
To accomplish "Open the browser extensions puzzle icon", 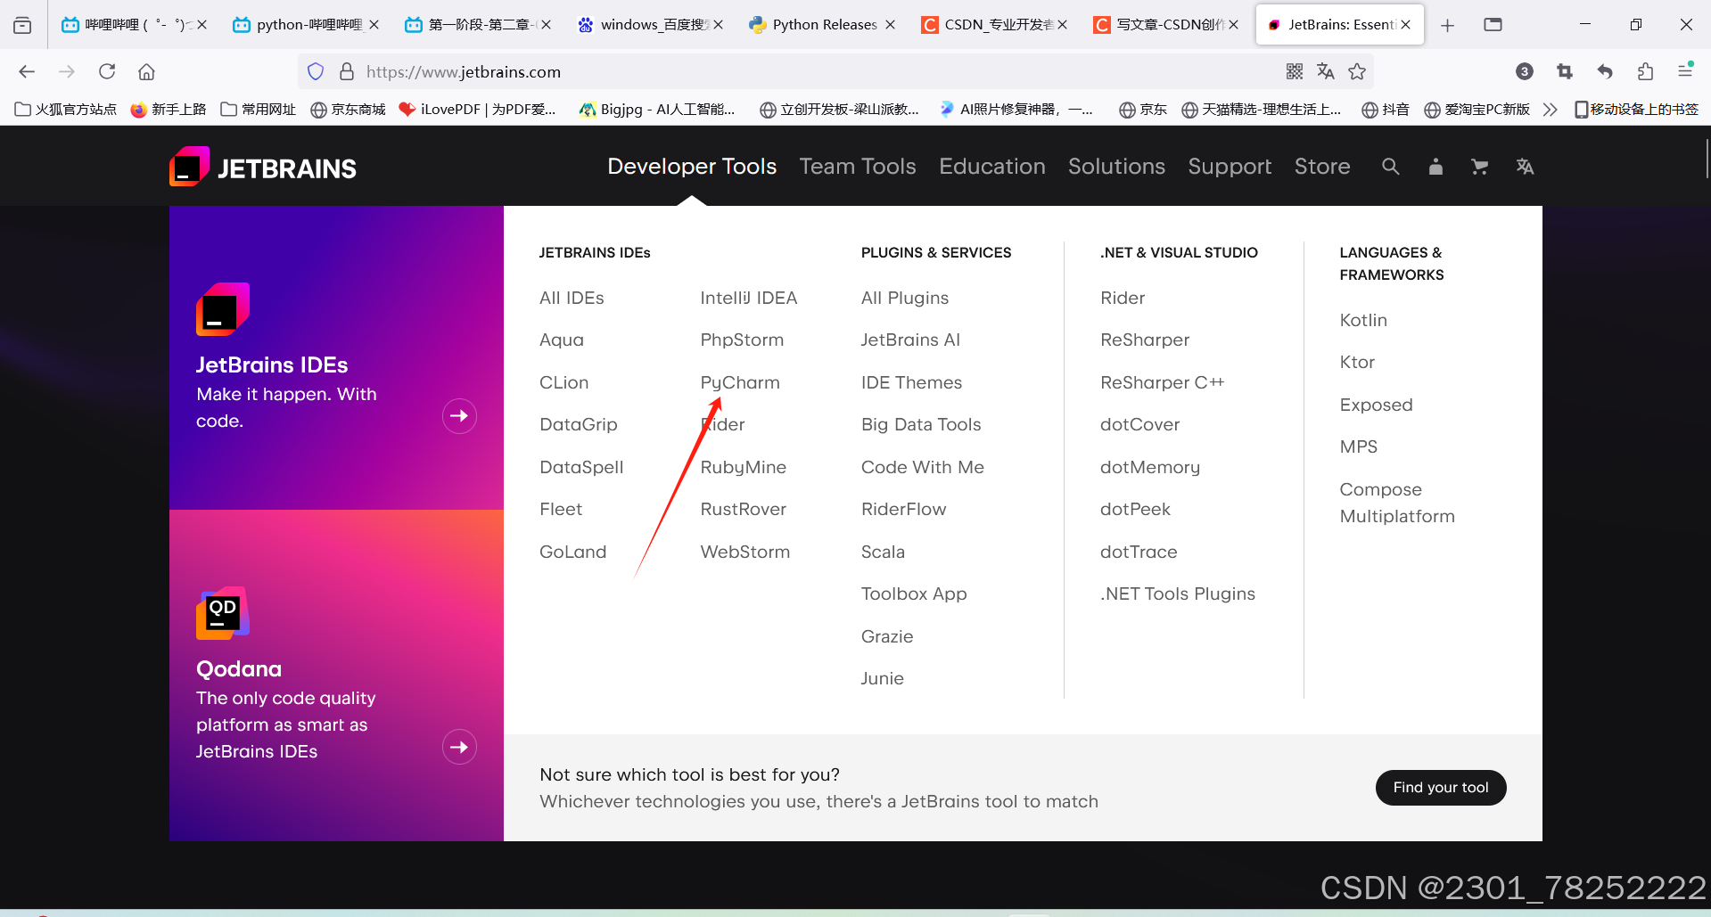I will coord(1645,71).
